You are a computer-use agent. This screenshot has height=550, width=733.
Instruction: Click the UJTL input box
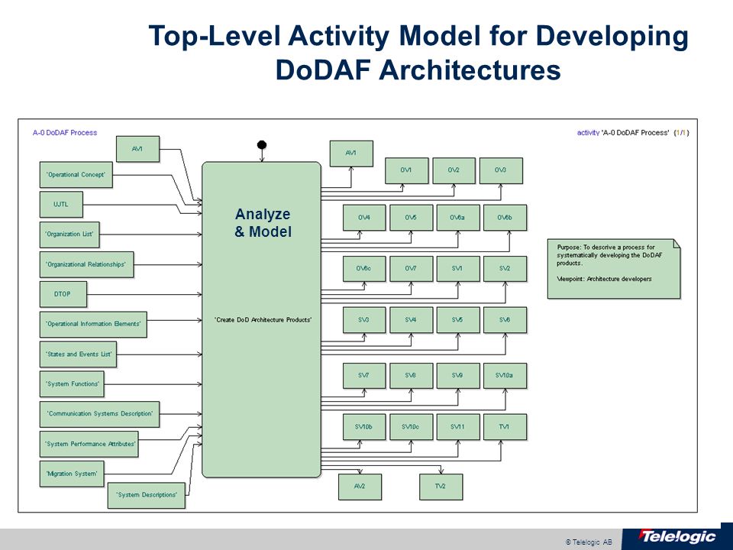[61, 205]
